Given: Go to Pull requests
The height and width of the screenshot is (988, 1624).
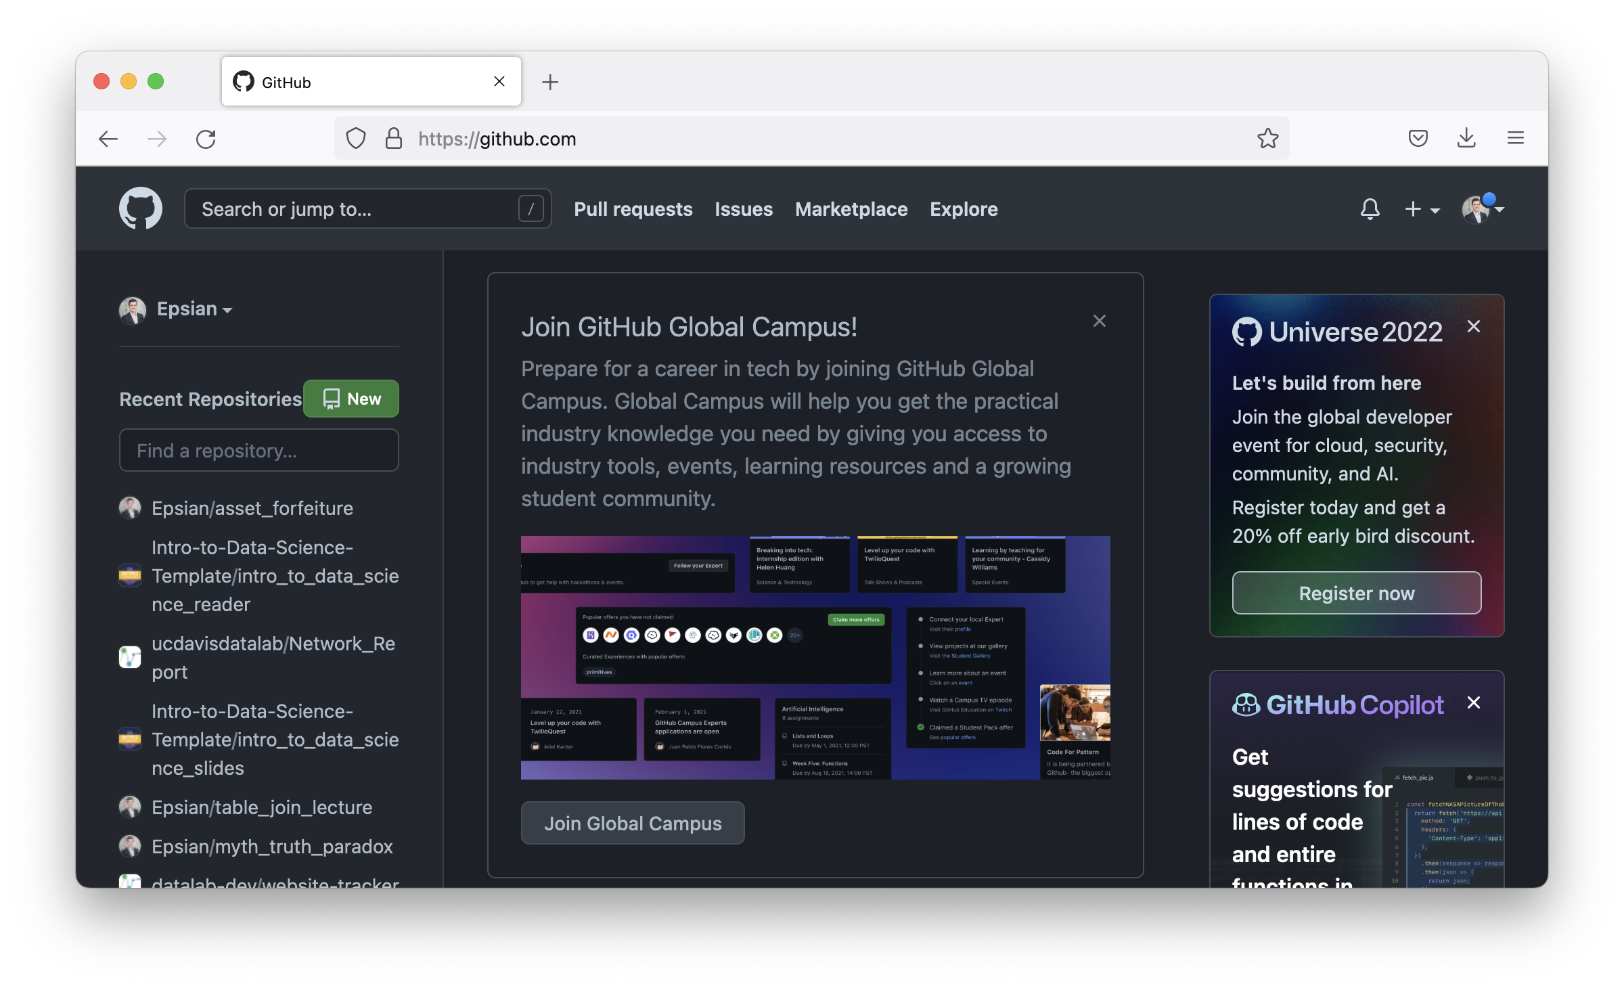Looking at the screenshot, I should click(633, 209).
